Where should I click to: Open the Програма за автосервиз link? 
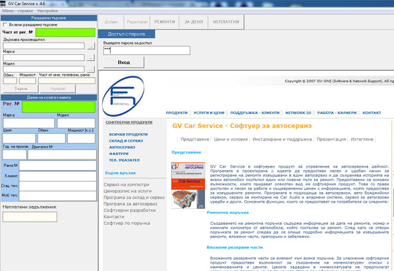click(x=130, y=204)
